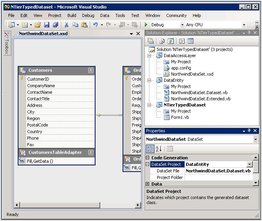The width and height of the screenshot is (262, 221).
Task: Select Form1.vb in Solution Explorer
Action: [180, 117]
